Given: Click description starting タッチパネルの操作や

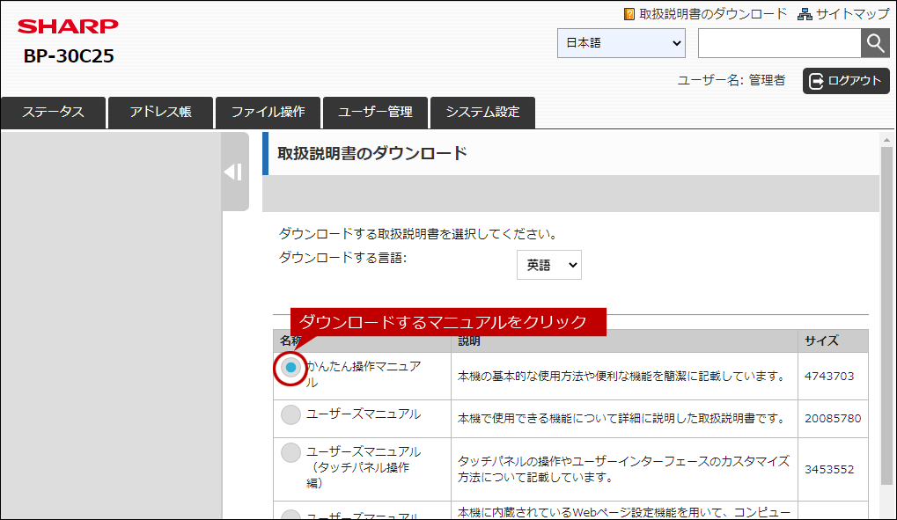Looking at the screenshot, I should pyautogui.click(x=623, y=469).
